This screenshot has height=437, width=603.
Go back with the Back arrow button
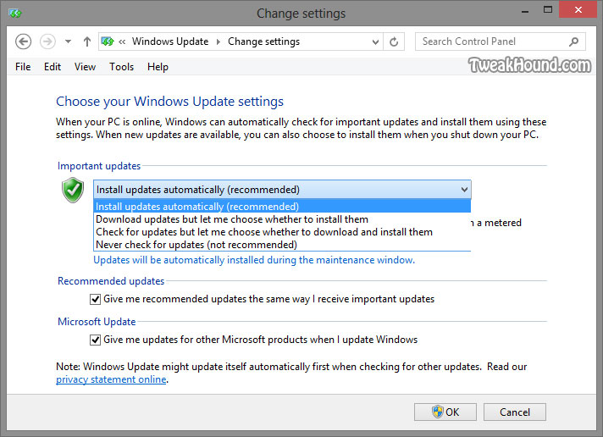tap(23, 41)
